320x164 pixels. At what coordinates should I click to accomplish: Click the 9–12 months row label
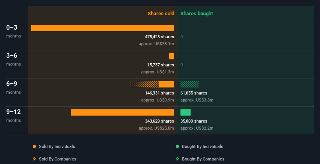click(x=14, y=116)
